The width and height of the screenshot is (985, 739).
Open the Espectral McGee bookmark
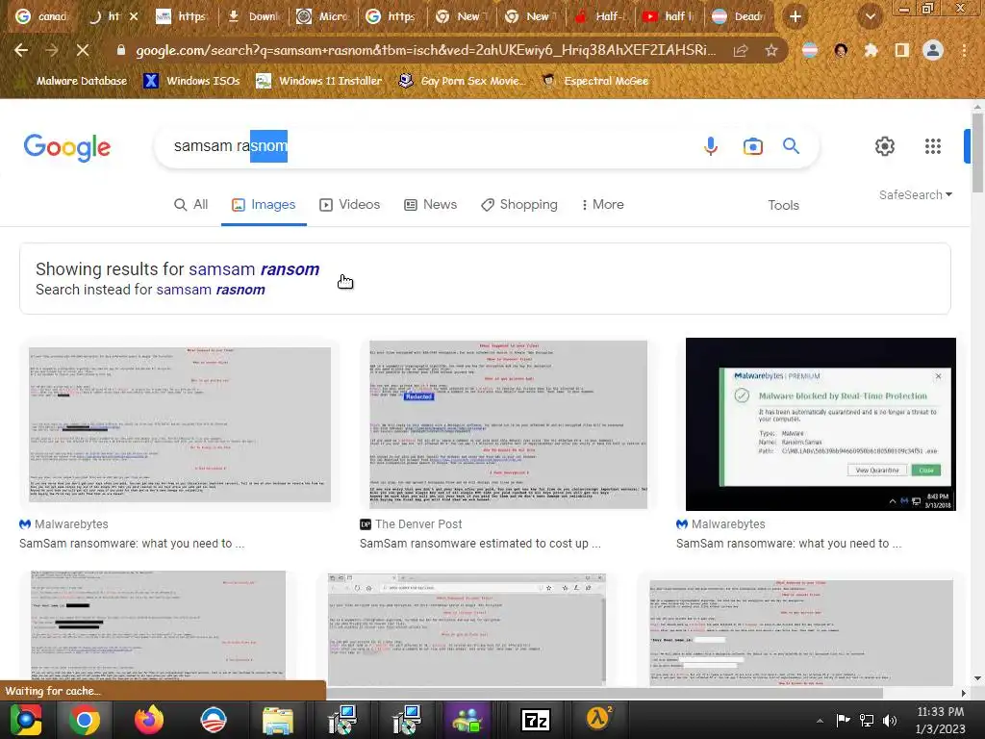pyautogui.click(x=594, y=81)
